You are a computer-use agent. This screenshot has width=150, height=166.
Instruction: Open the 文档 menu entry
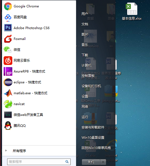[x=85, y=24]
